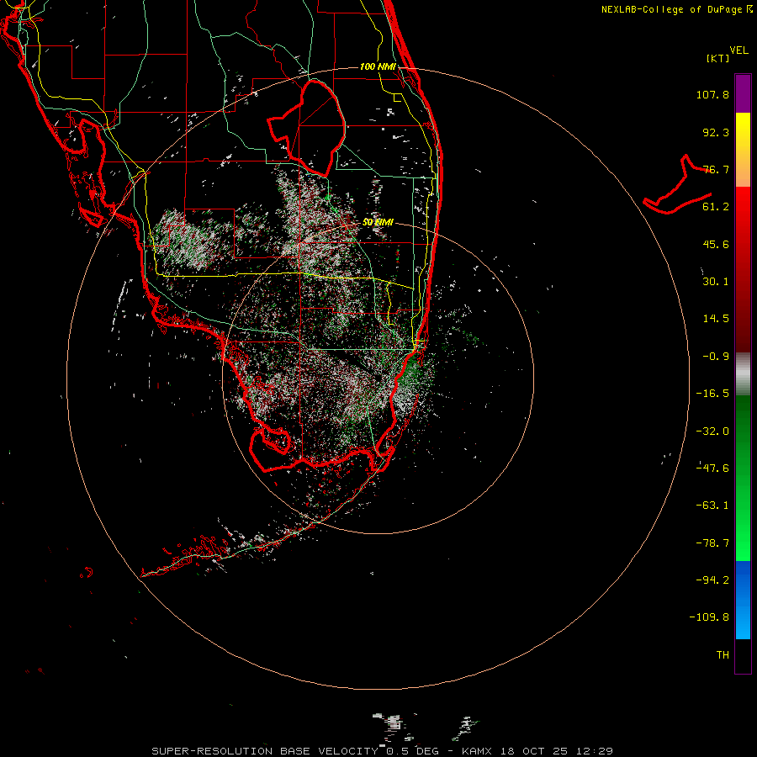Click the gray near-zero segment of color bar

coord(743,374)
